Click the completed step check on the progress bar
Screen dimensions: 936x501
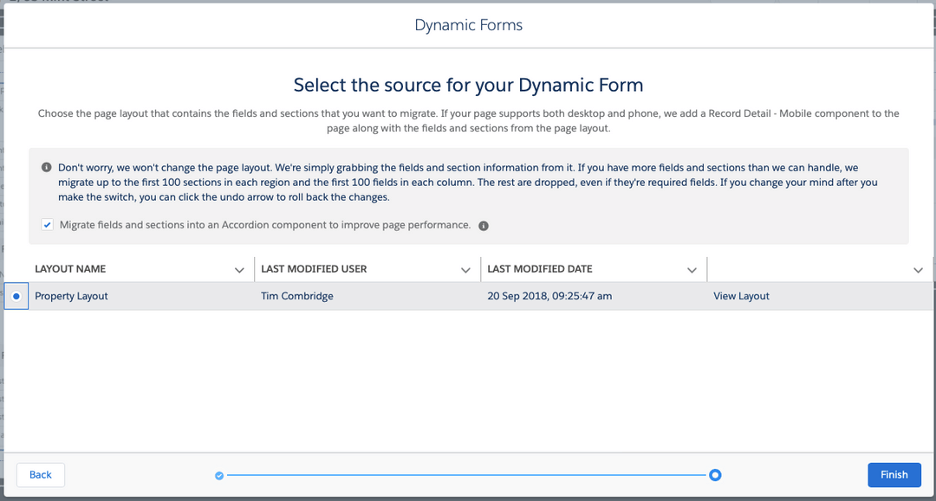click(219, 474)
